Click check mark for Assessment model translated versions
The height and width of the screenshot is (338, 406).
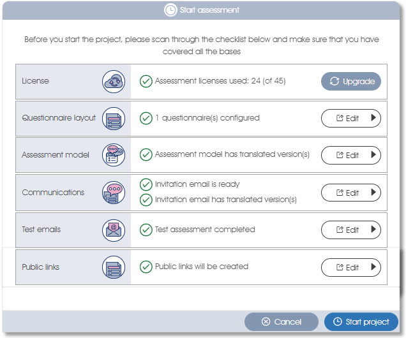(x=146, y=154)
